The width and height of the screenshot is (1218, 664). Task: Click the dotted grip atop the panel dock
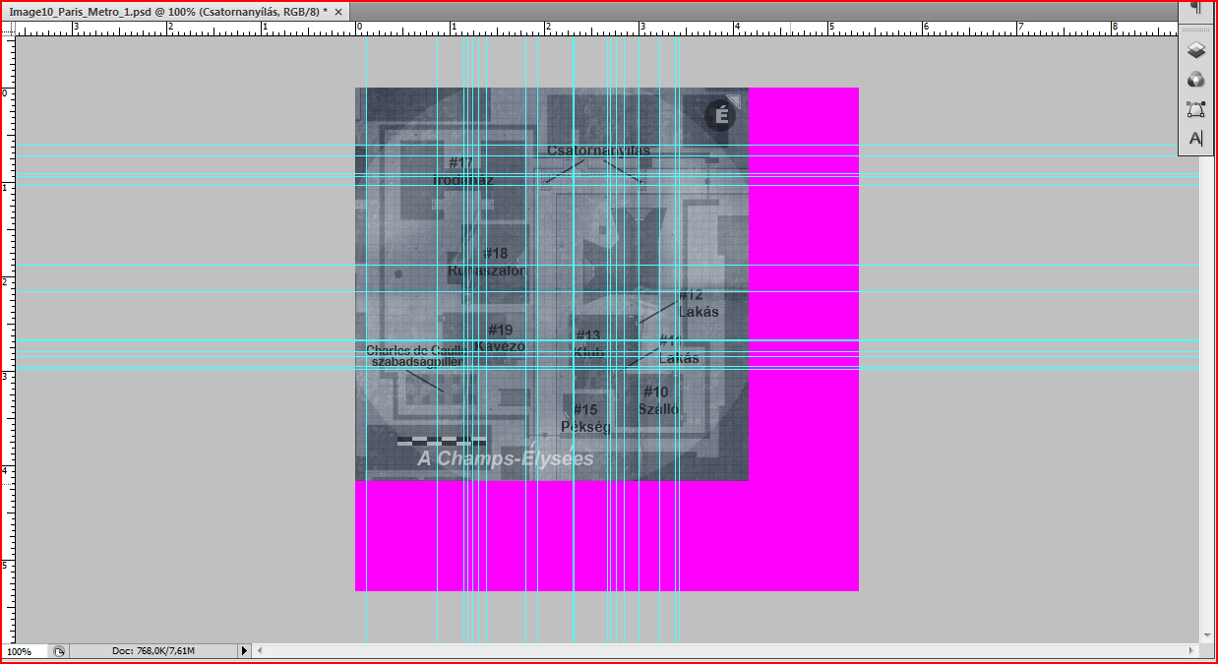pyautogui.click(x=1195, y=30)
